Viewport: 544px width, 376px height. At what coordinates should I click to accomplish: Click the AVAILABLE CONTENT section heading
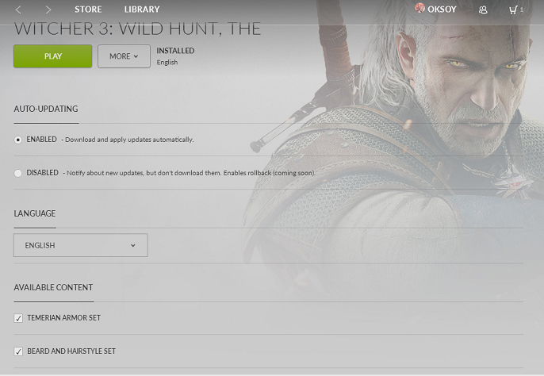coord(53,287)
